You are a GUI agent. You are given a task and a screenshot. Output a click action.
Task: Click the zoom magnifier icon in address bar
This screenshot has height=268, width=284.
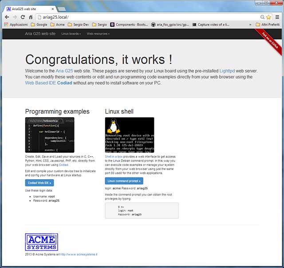click(262, 17)
